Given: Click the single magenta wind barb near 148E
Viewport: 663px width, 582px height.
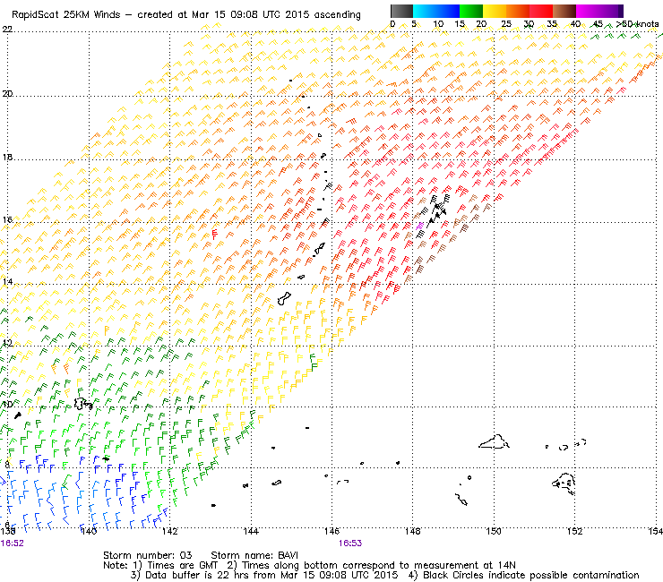Looking at the screenshot, I should pos(419,227).
